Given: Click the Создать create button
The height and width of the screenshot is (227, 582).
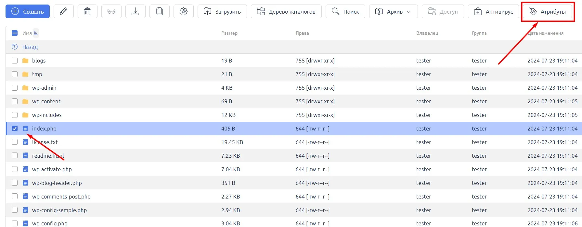Looking at the screenshot, I should 28,11.
